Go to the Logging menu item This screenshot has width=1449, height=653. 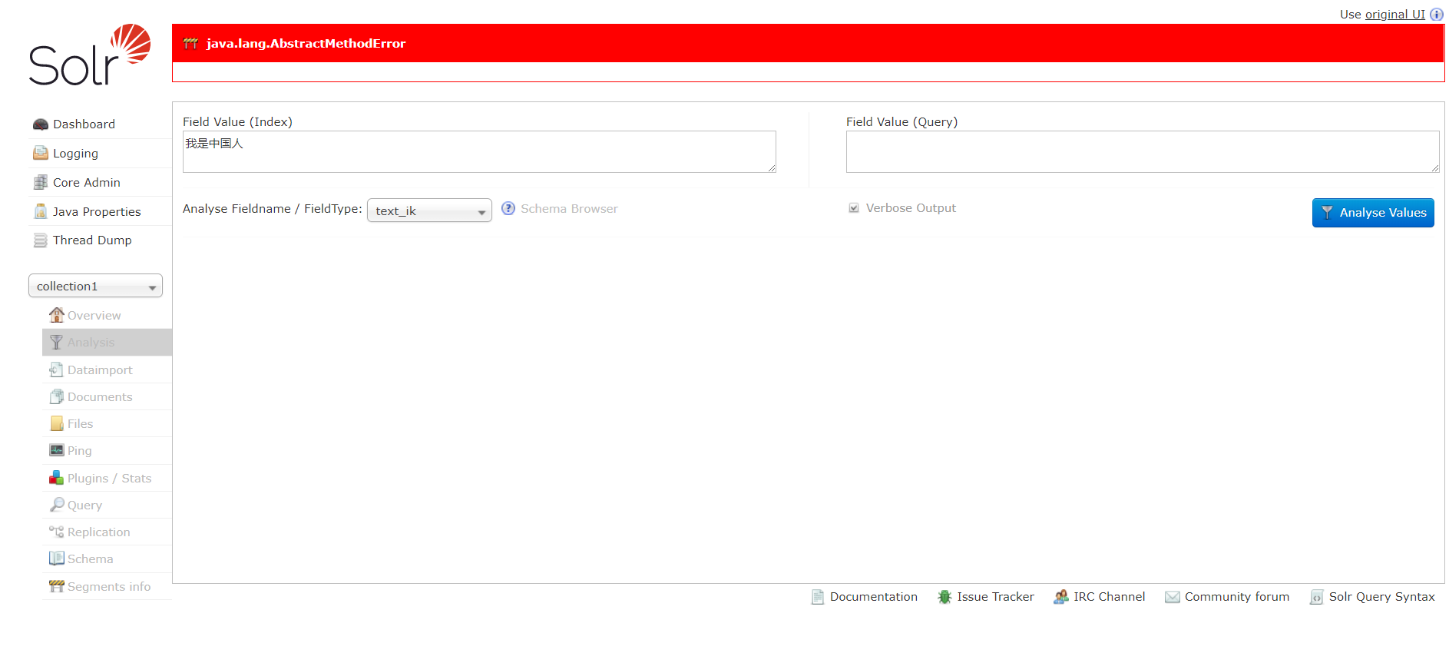click(x=75, y=154)
